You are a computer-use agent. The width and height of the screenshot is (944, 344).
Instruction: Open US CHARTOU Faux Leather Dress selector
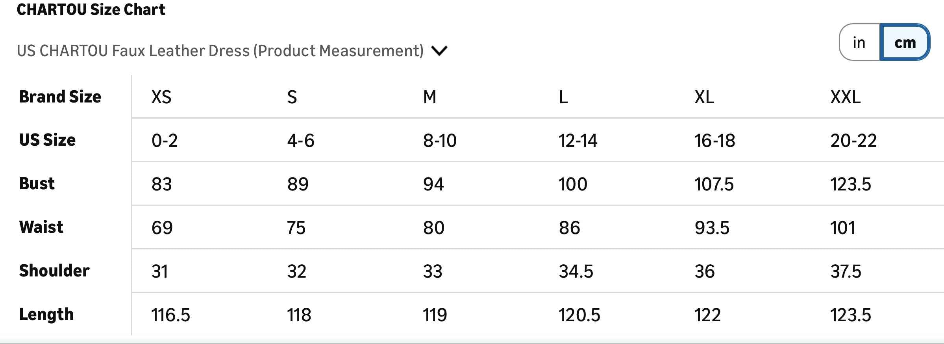(220, 51)
